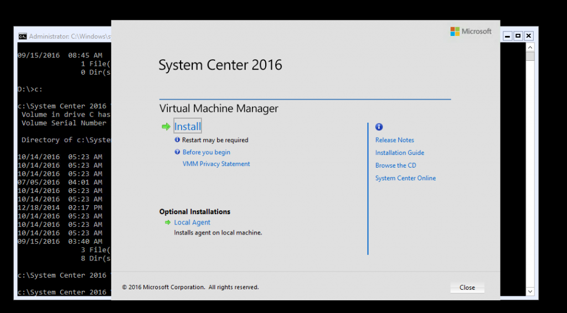Click the green arrow beside Install
567x313 pixels.
click(166, 126)
